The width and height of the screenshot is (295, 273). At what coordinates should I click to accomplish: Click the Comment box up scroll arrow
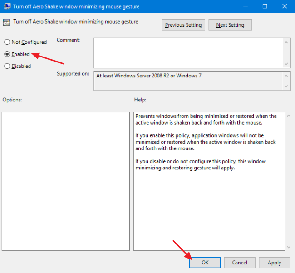click(286, 43)
